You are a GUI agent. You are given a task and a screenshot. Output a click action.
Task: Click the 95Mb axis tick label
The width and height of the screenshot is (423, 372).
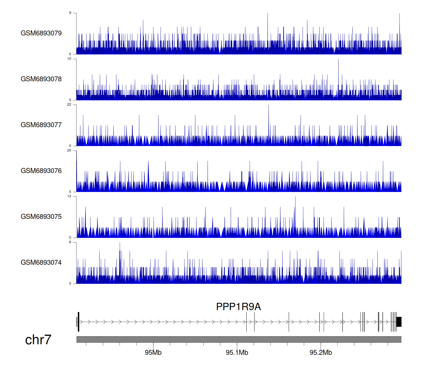[153, 353]
